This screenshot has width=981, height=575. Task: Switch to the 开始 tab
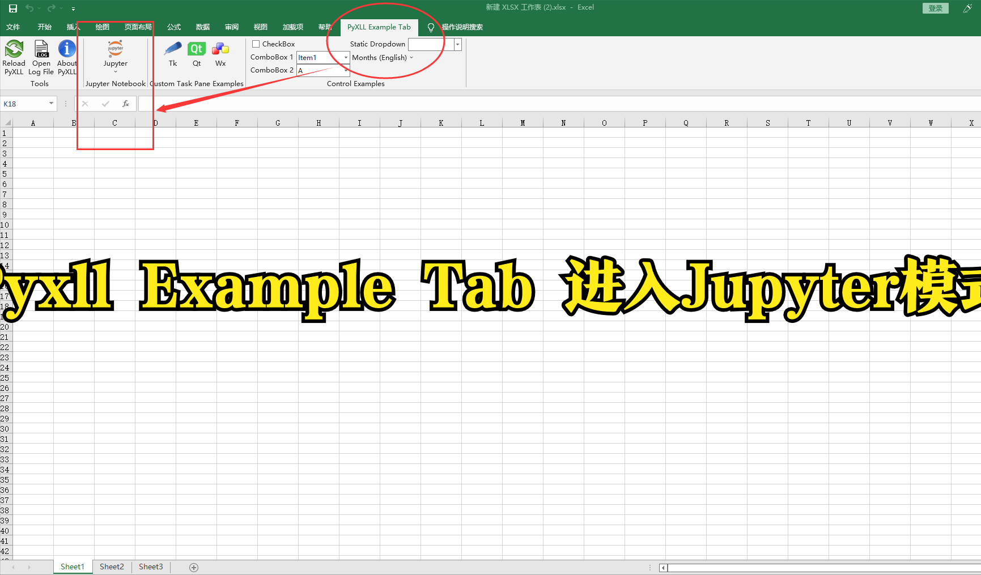coord(45,27)
